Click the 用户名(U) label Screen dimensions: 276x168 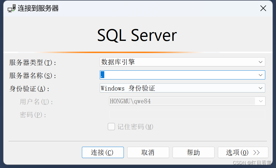36,102
